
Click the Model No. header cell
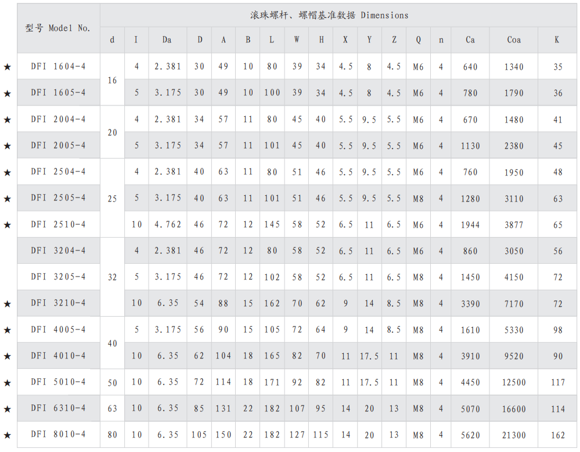(x=58, y=28)
